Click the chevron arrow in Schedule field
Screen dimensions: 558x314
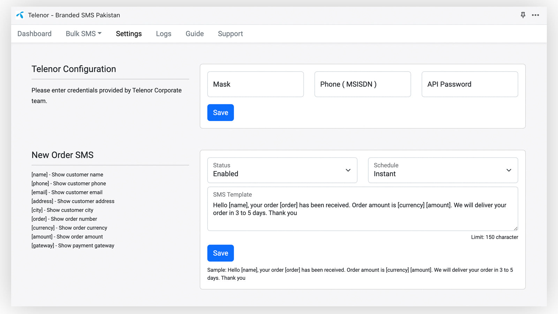click(x=509, y=170)
